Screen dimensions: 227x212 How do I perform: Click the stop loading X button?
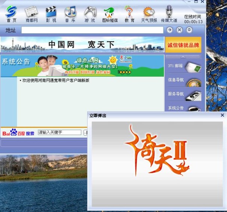click(180, 30)
